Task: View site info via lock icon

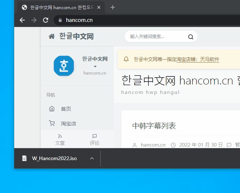Action: point(60,20)
